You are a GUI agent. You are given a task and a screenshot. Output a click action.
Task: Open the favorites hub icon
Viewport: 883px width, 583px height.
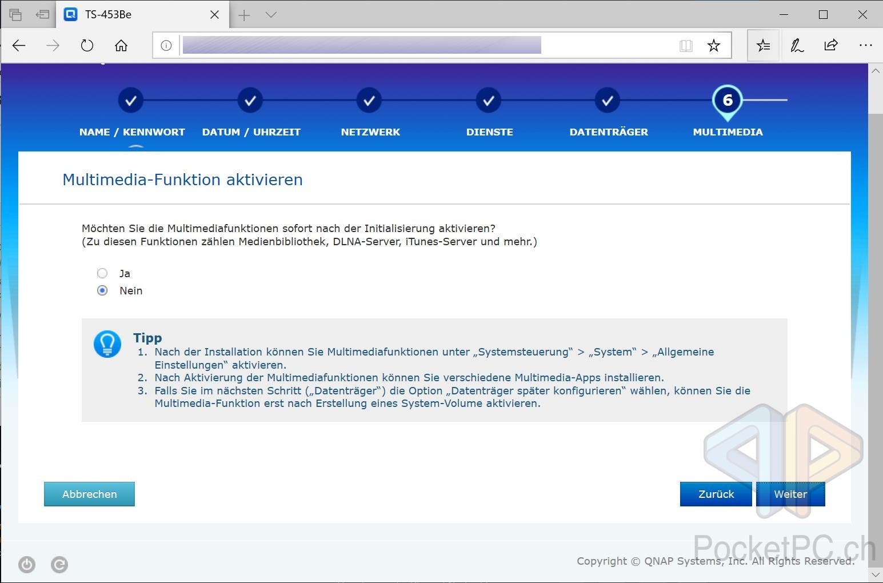coord(763,46)
